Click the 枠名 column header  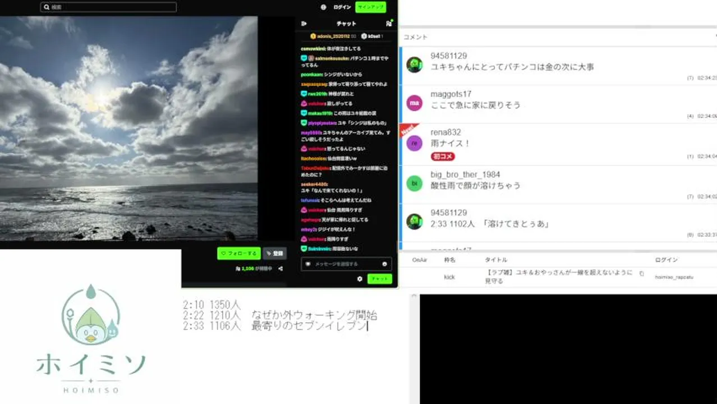click(x=449, y=260)
